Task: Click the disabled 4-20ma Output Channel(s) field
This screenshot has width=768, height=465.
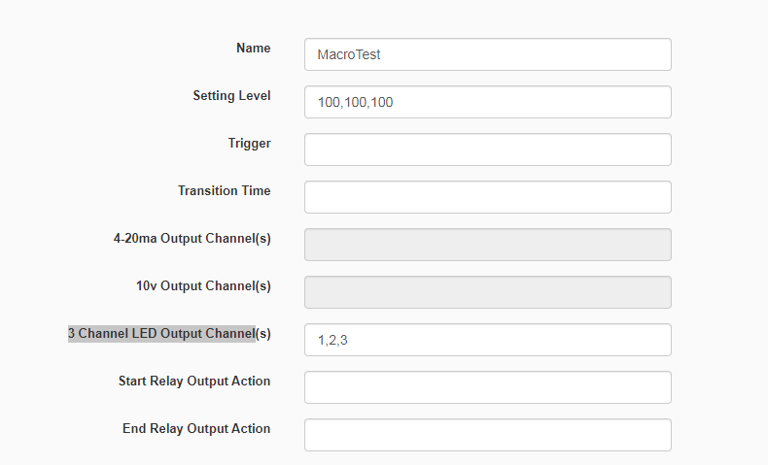Action: coord(487,245)
